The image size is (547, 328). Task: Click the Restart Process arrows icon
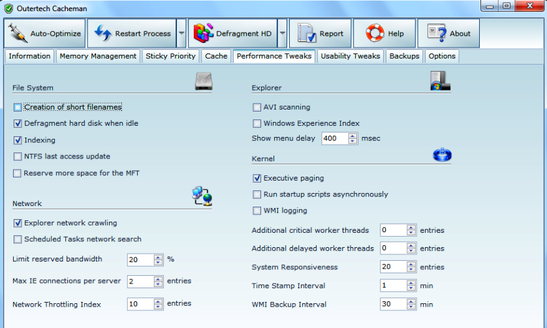point(102,33)
